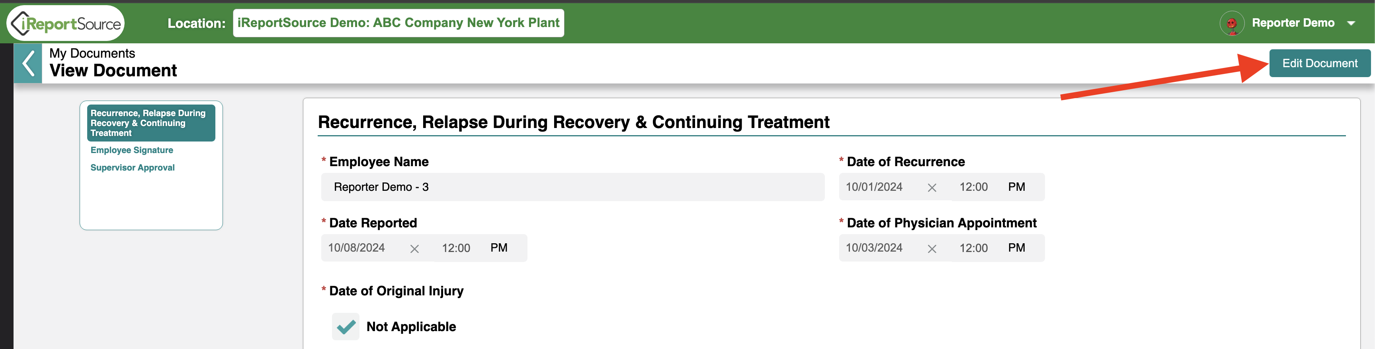Click the Physician Appointment time value
Viewport: 1375px width, 349px height.
point(974,248)
